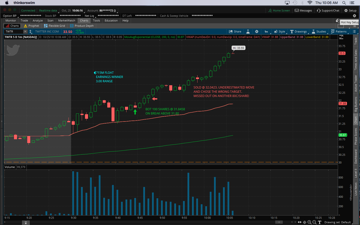Click the TWTR symbol input field
Viewport: 360px width, 225px height.
coord(14,31)
